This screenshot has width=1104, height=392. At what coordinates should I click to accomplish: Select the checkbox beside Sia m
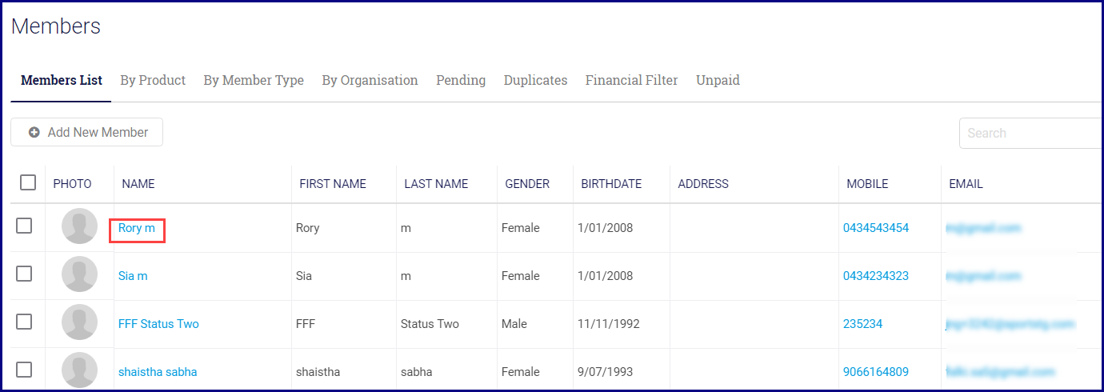[24, 274]
